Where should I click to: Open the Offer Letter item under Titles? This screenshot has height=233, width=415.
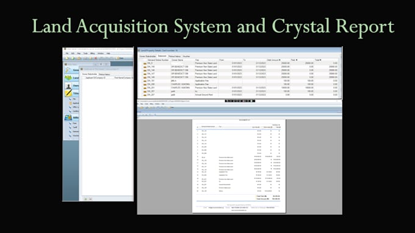click(x=76, y=107)
